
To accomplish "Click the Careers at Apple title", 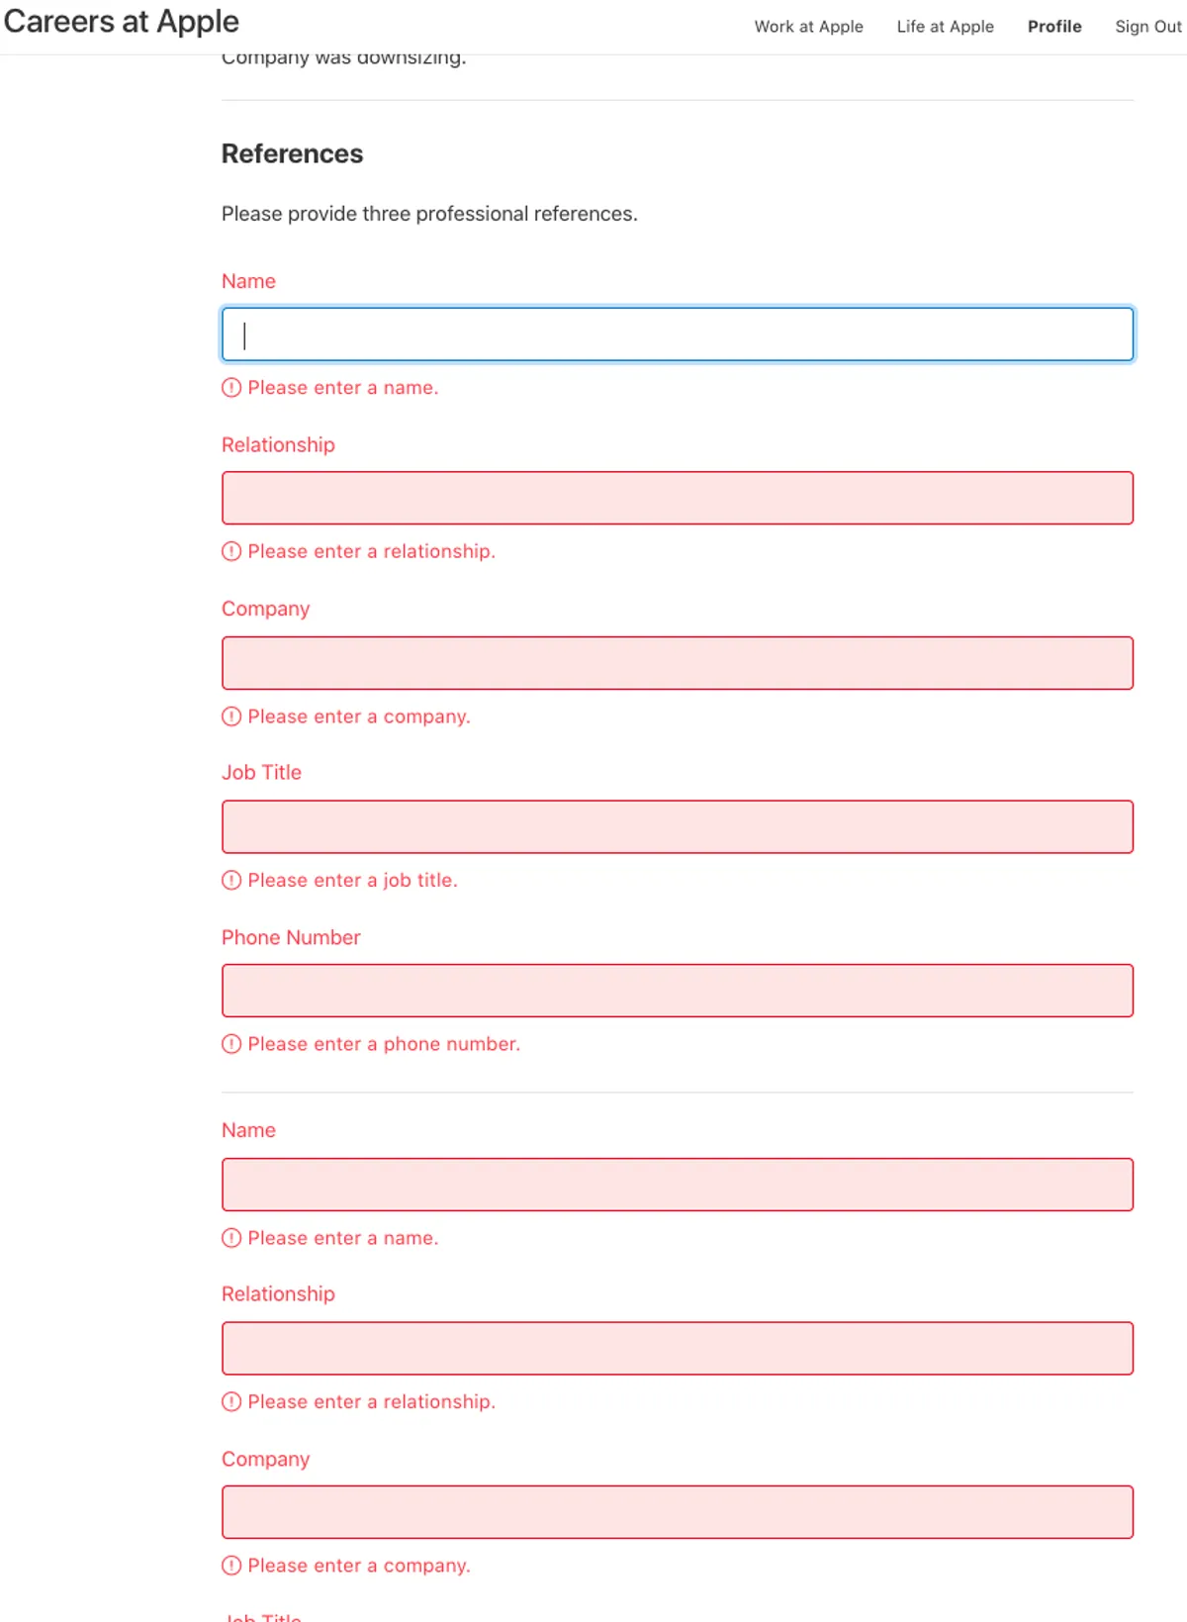I will tap(122, 22).
